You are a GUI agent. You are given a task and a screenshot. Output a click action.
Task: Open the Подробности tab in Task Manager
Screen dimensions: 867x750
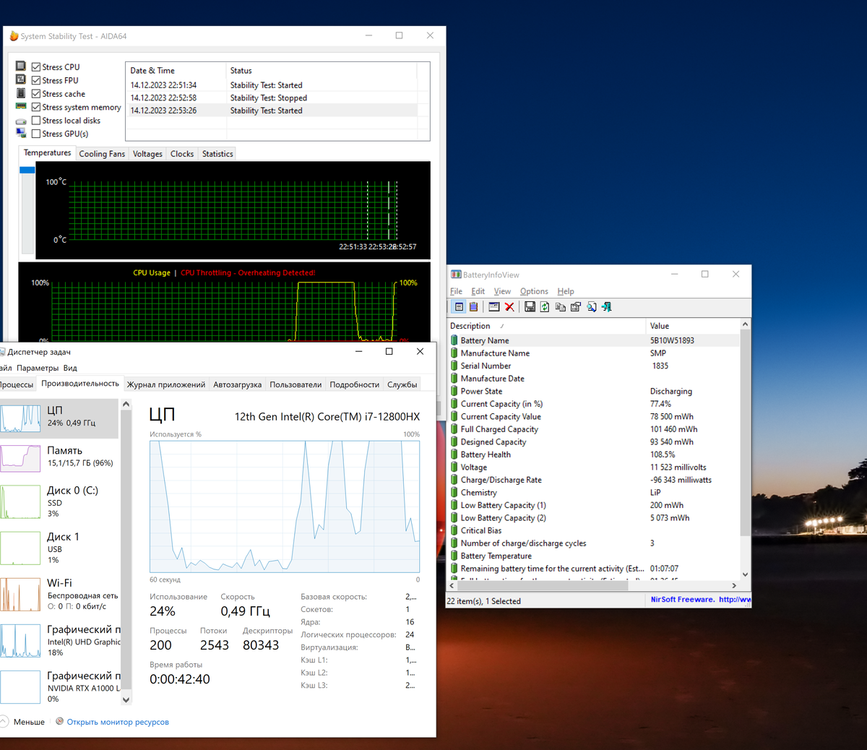[x=354, y=384]
